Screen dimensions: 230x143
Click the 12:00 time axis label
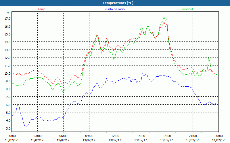(115, 136)
